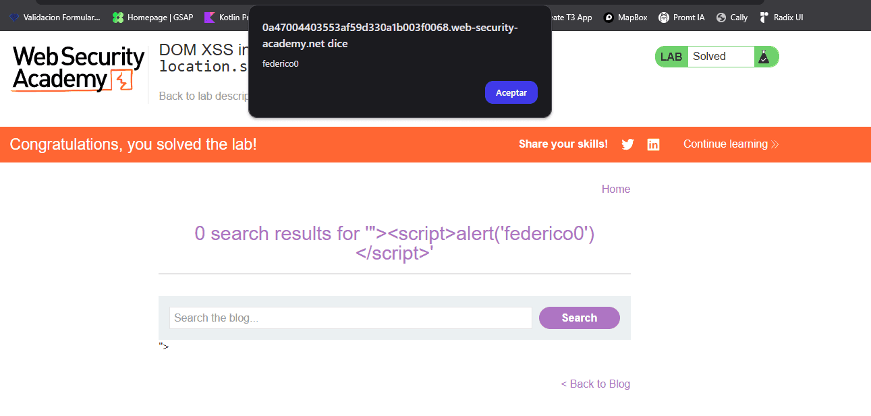The image size is (871, 416).
Task: Follow the Home link
Action: coord(615,189)
